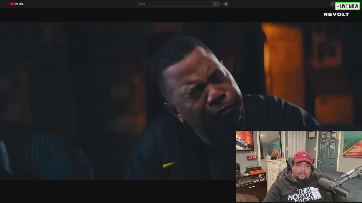This screenshot has height=203, width=362.
Task: Start voice search with microphone icon
Action: [x=226, y=4]
